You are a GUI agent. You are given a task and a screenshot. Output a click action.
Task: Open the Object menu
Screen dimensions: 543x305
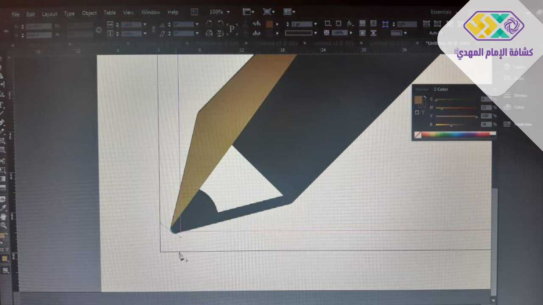coord(89,13)
